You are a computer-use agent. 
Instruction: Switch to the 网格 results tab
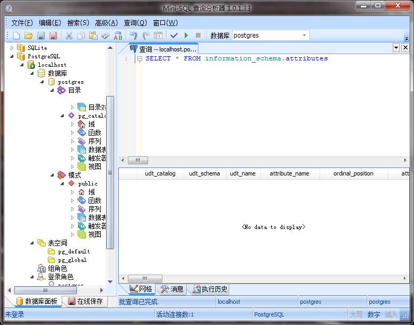click(x=141, y=289)
